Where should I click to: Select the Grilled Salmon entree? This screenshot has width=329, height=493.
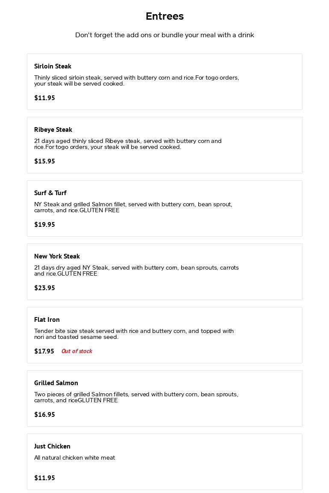click(56, 383)
